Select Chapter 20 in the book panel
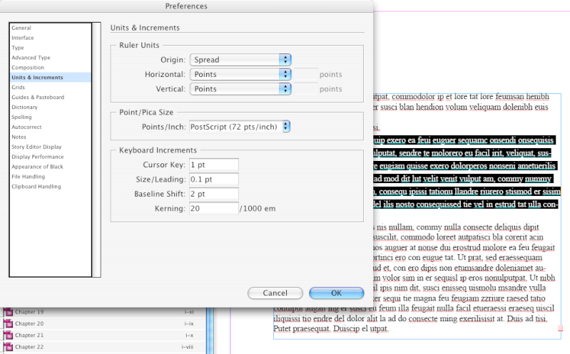Image resolution: width=570 pixels, height=354 pixels. 103,323
